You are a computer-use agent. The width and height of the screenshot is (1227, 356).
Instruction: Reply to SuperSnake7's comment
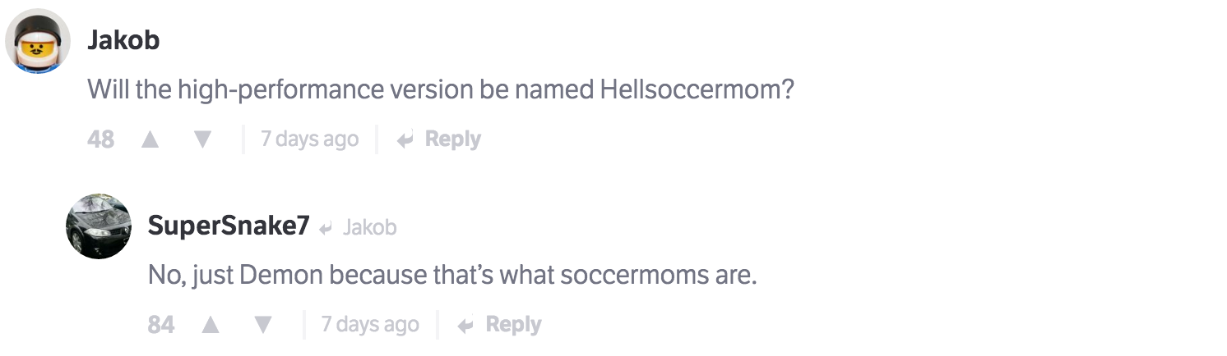coord(513,325)
